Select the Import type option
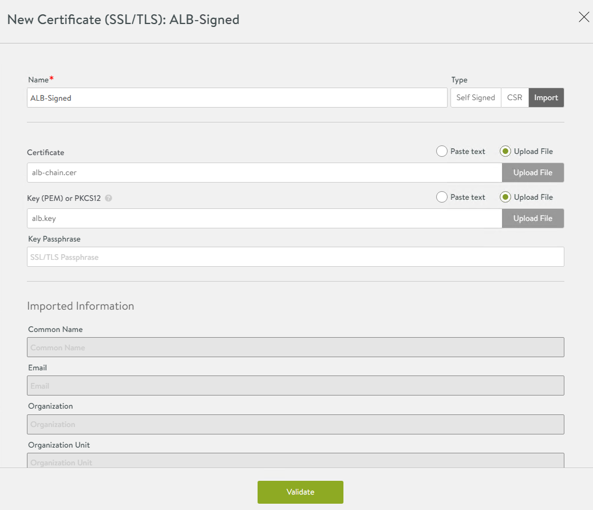Screen dimensions: 593x510 (x=546, y=98)
